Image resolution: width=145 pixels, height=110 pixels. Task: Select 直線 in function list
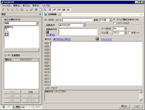(x=7, y=33)
